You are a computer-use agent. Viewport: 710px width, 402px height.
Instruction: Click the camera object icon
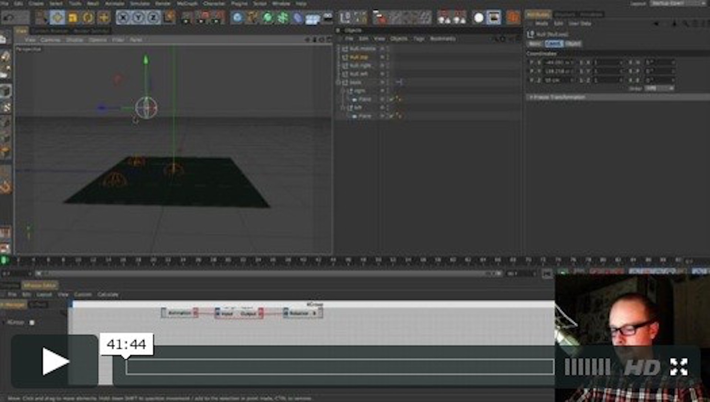pos(328,17)
